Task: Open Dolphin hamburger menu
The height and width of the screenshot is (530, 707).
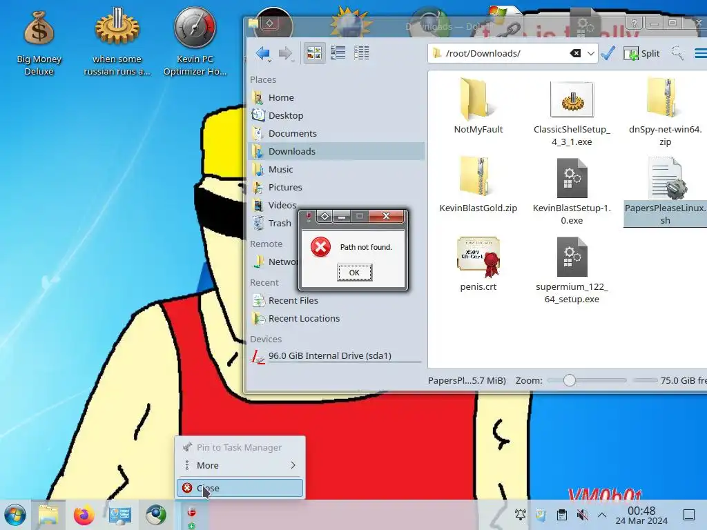Action: [x=700, y=53]
